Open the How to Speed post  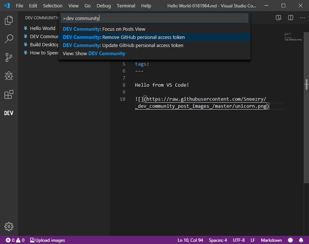coord(44,53)
